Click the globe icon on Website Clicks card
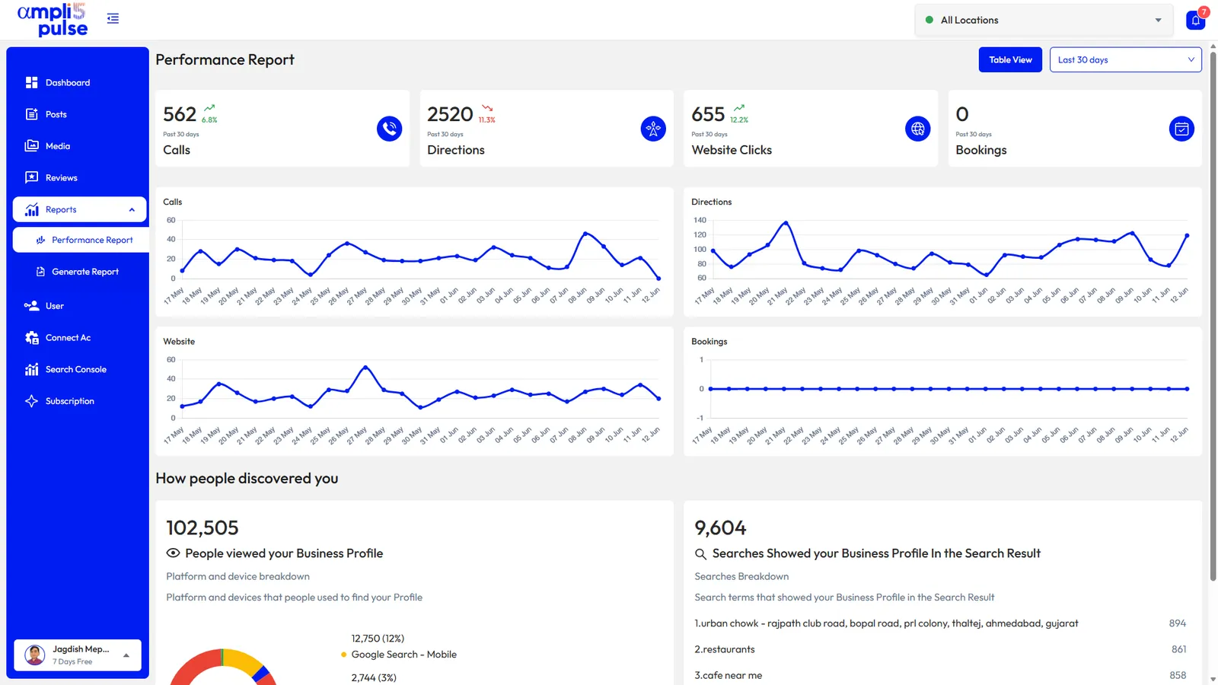The height and width of the screenshot is (685, 1218). (x=917, y=129)
